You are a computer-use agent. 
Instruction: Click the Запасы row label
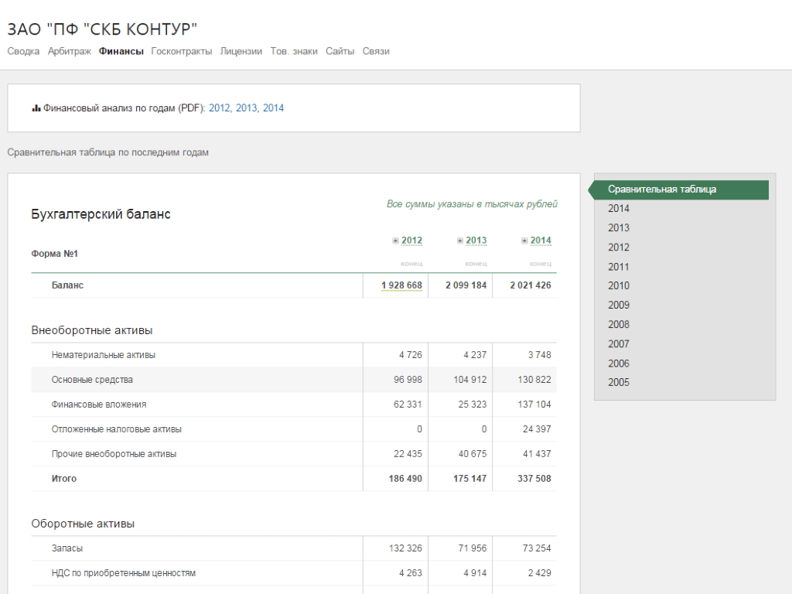[x=67, y=548]
